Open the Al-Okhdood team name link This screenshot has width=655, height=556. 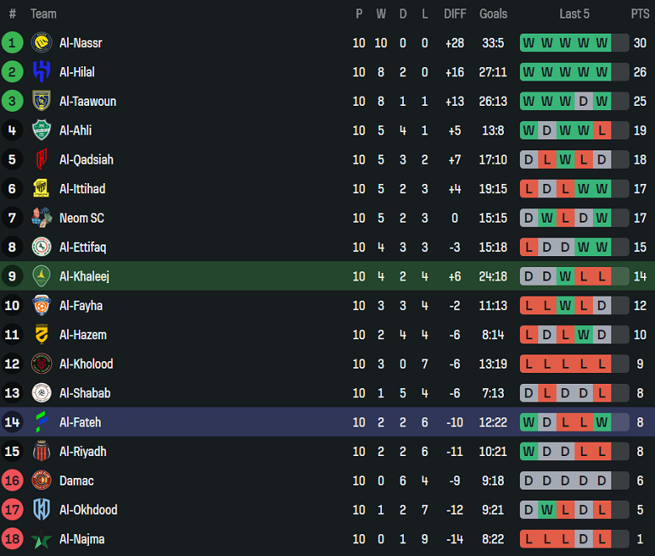click(x=88, y=510)
